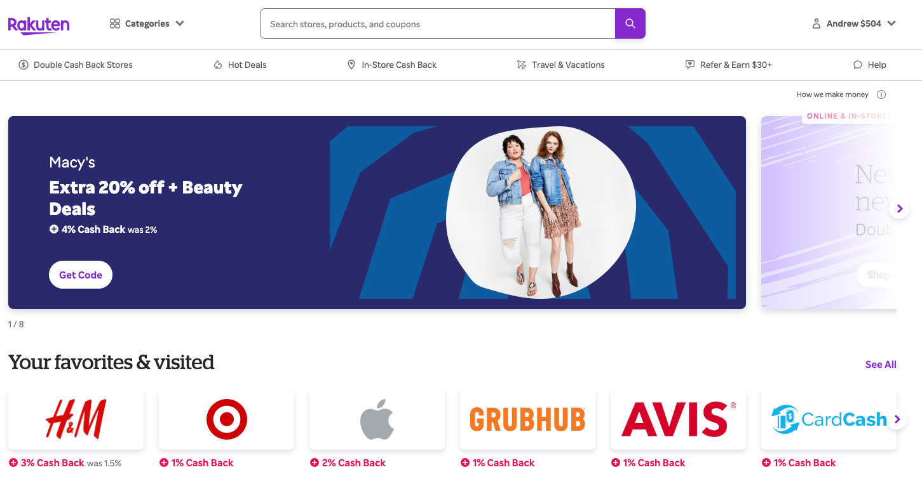Viewport: 922px width, 491px height.
Task: Click the Rakuten logo
Action: (x=39, y=25)
